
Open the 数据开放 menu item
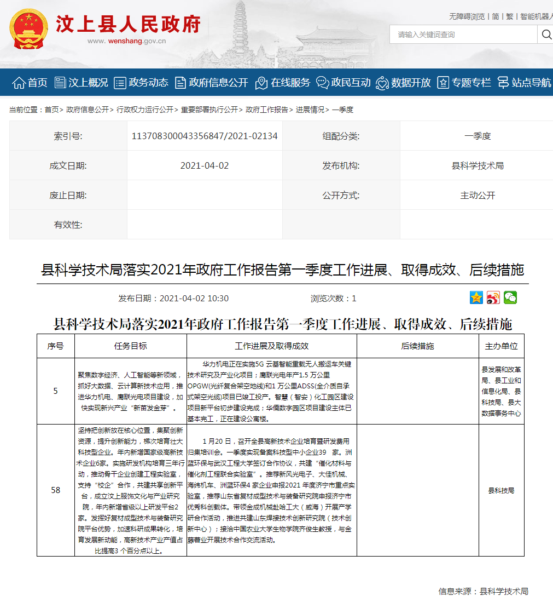pos(411,83)
